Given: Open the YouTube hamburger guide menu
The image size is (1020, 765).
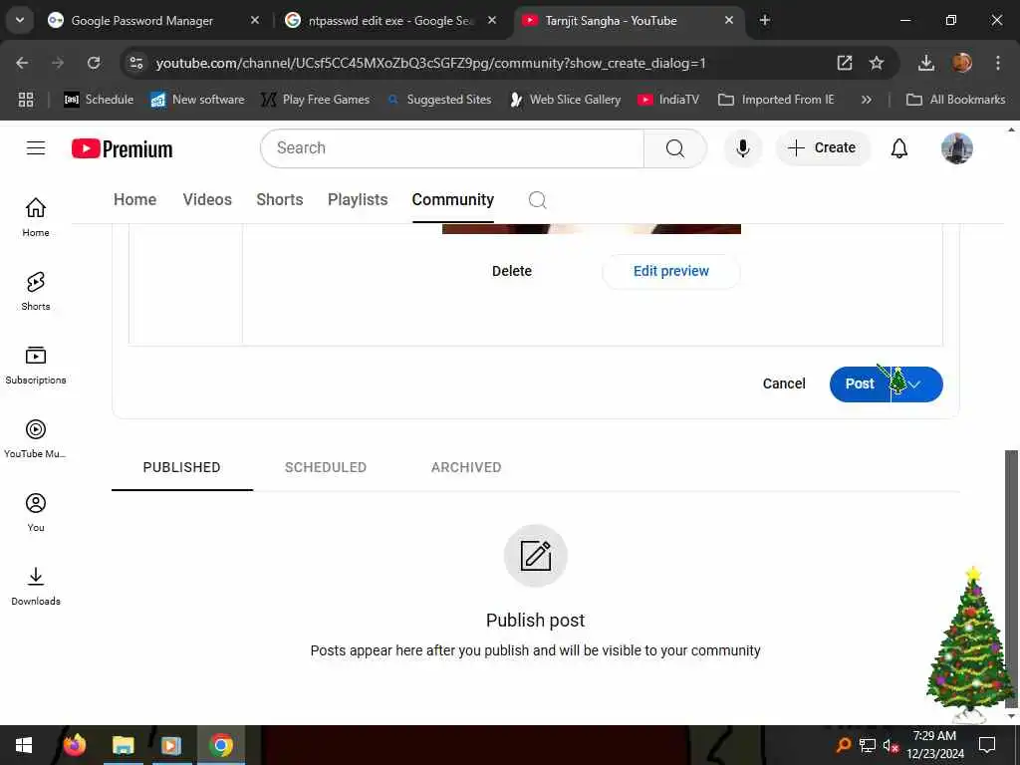Looking at the screenshot, I should pos(36,148).
